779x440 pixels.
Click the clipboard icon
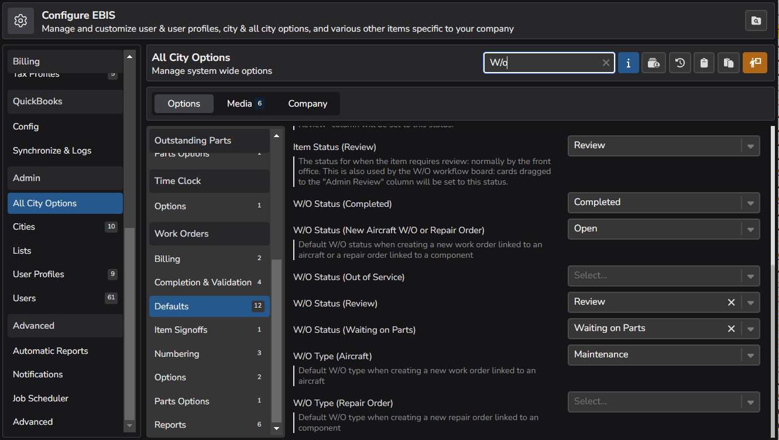(x=704, y=63)
